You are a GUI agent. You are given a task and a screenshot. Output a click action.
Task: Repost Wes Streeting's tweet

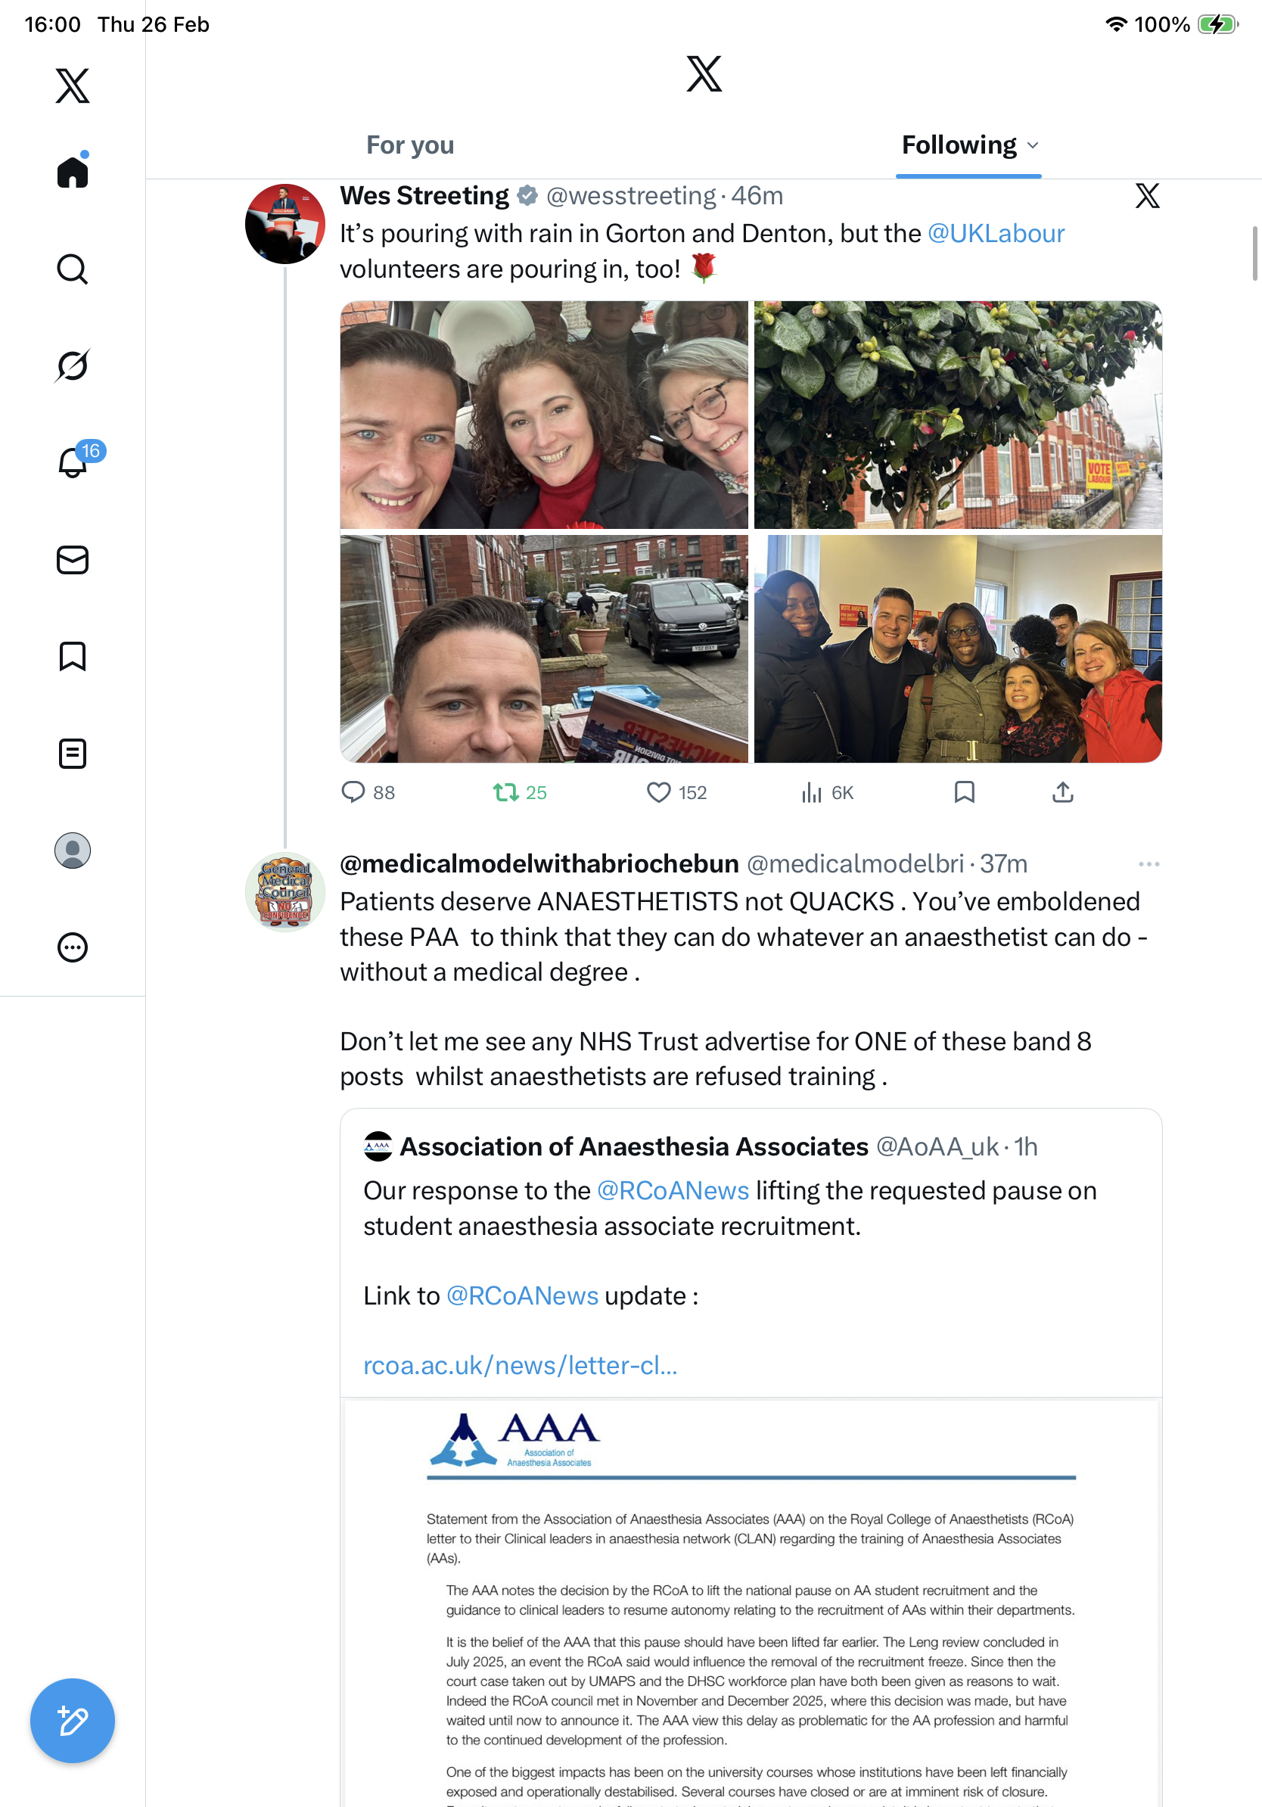519,792
